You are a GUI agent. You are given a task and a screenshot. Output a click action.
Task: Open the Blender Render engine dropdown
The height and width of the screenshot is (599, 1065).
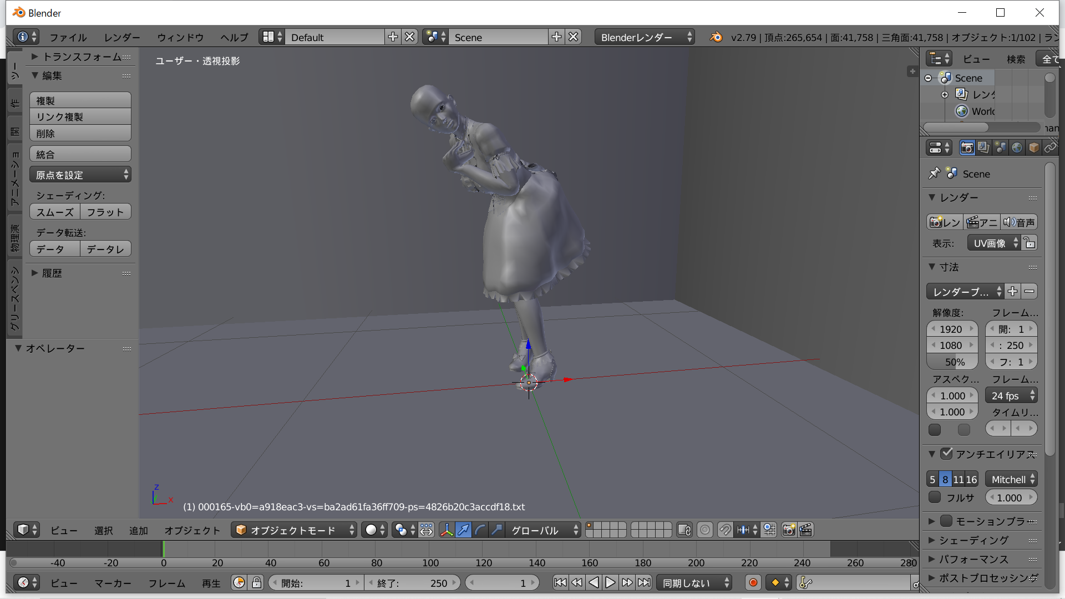pyautogui.click(x=645, y=37)
